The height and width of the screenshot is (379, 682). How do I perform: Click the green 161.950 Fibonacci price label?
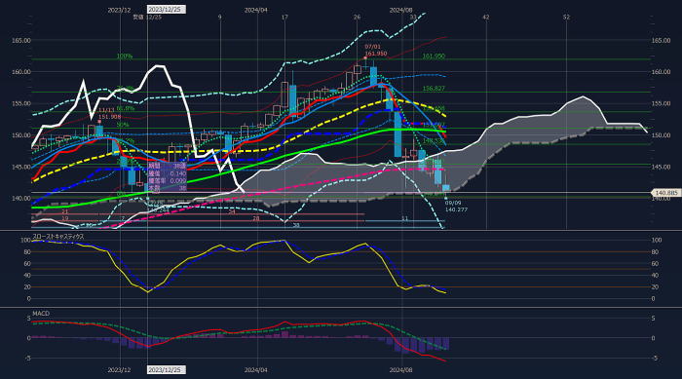point(434,57)
